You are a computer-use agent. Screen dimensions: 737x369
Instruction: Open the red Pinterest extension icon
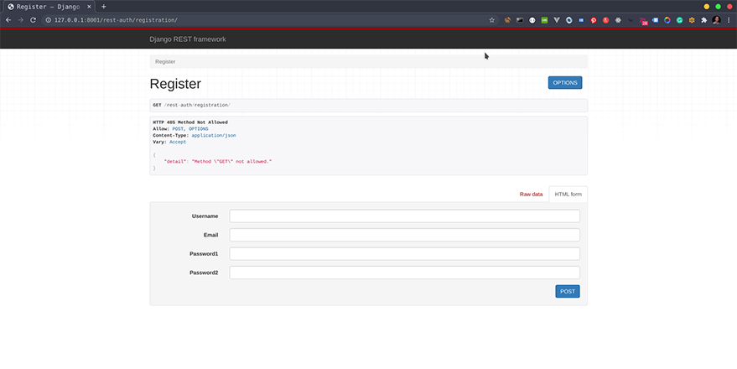point(594,20)
